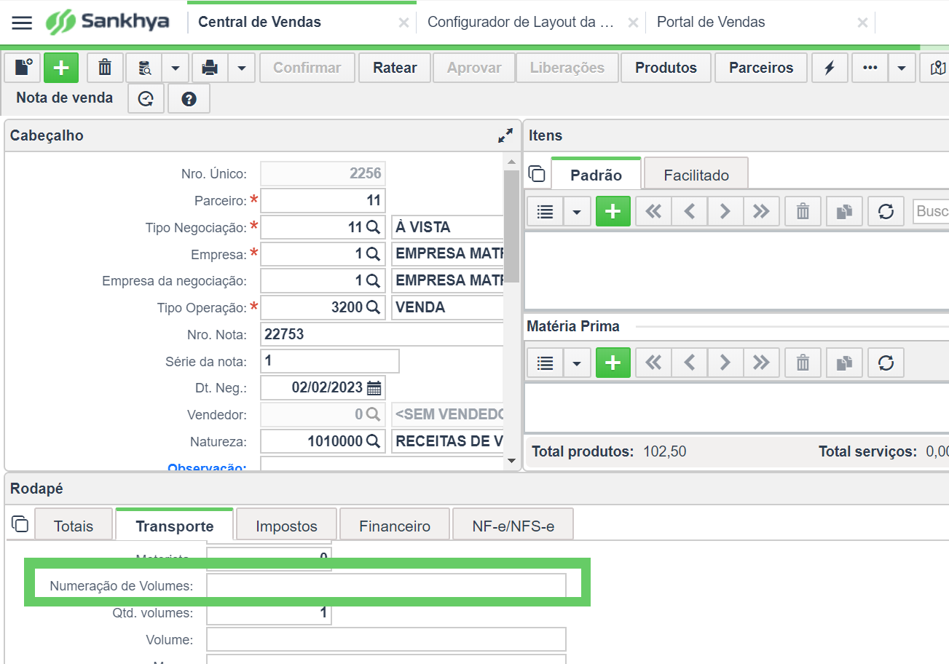Screen dimensions: 949x664
Task: Click the map icon at toolbar right edge
Action: click(x=937, y=68)
